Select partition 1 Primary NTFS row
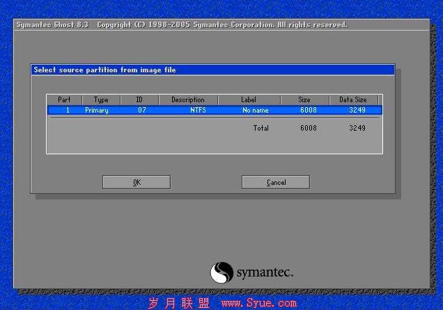 click(x=215, y=110)
